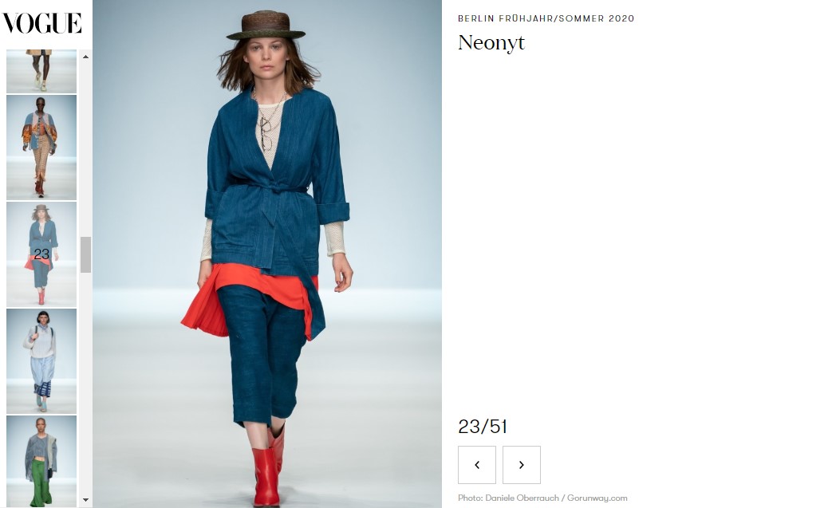
Task: Open the light blue trousers look thumbnail
Action: [41, 361]
